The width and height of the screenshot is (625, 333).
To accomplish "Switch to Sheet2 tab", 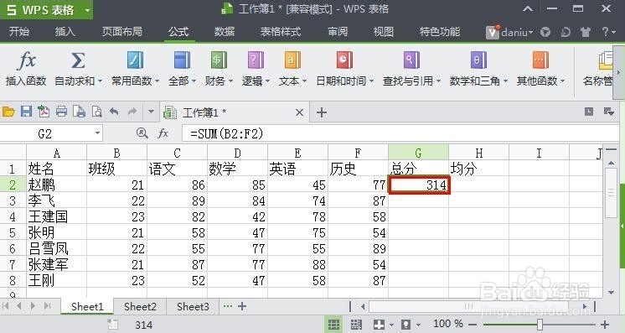I will click(x=140, y=307).
